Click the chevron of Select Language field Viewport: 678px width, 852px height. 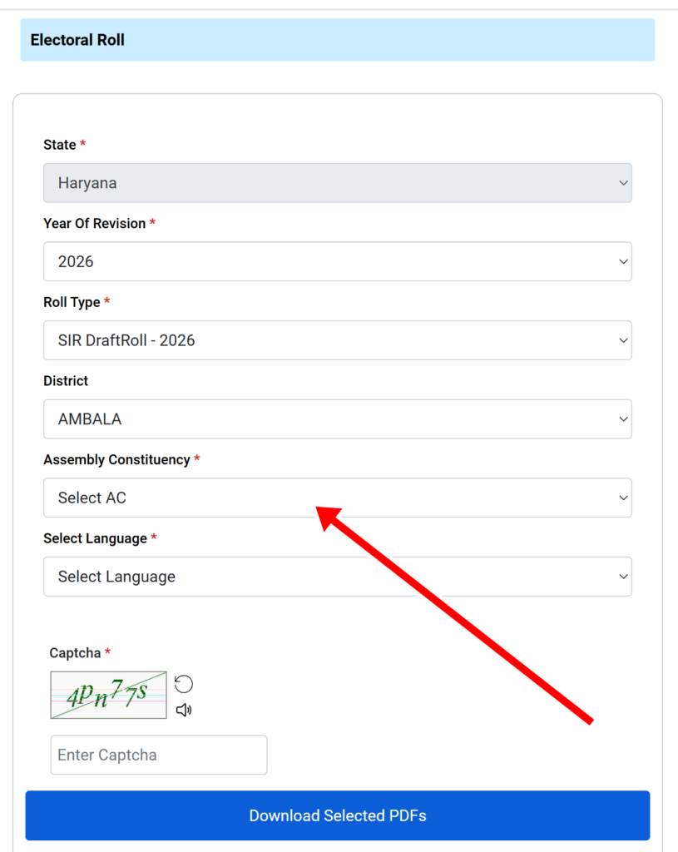click(623, 577)
